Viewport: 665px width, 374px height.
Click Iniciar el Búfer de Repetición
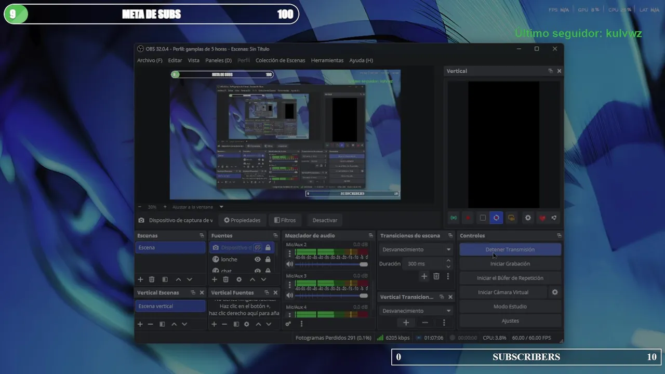click(510, 278)
